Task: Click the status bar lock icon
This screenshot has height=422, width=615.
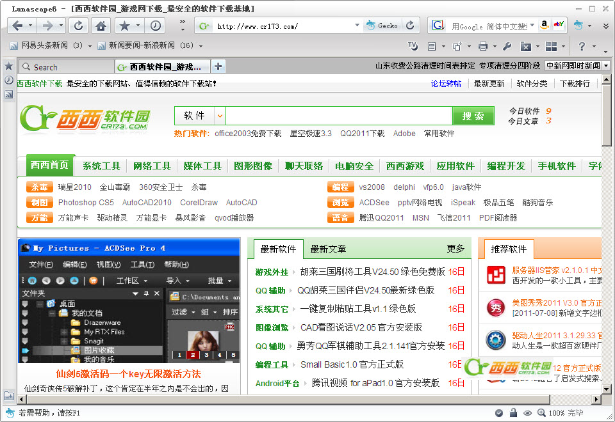Action: click(513, 412)
